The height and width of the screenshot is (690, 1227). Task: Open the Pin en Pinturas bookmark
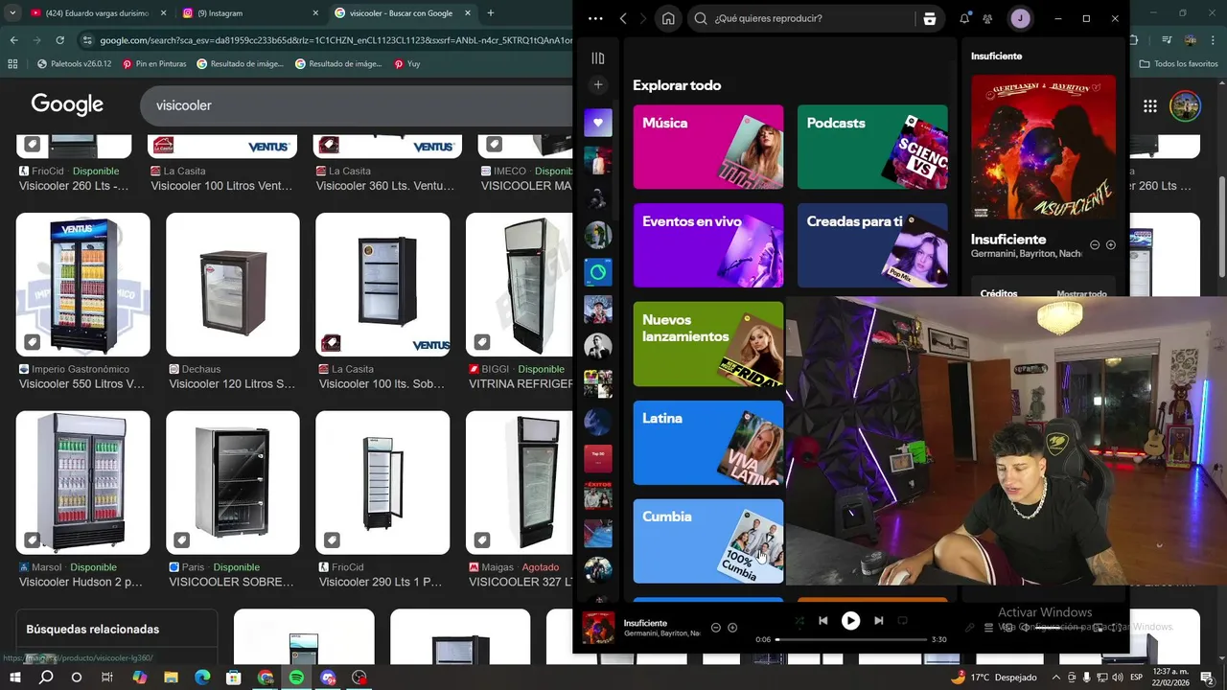point(154,64)
